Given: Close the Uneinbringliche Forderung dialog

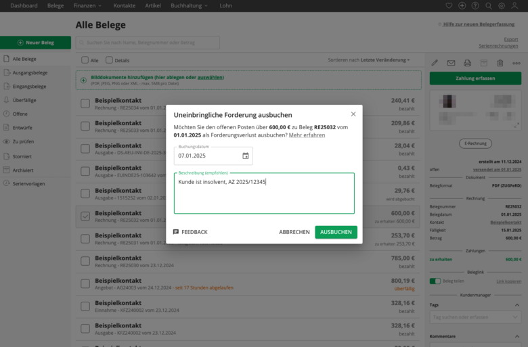Looking at the screenshot, I should [353, 114].
